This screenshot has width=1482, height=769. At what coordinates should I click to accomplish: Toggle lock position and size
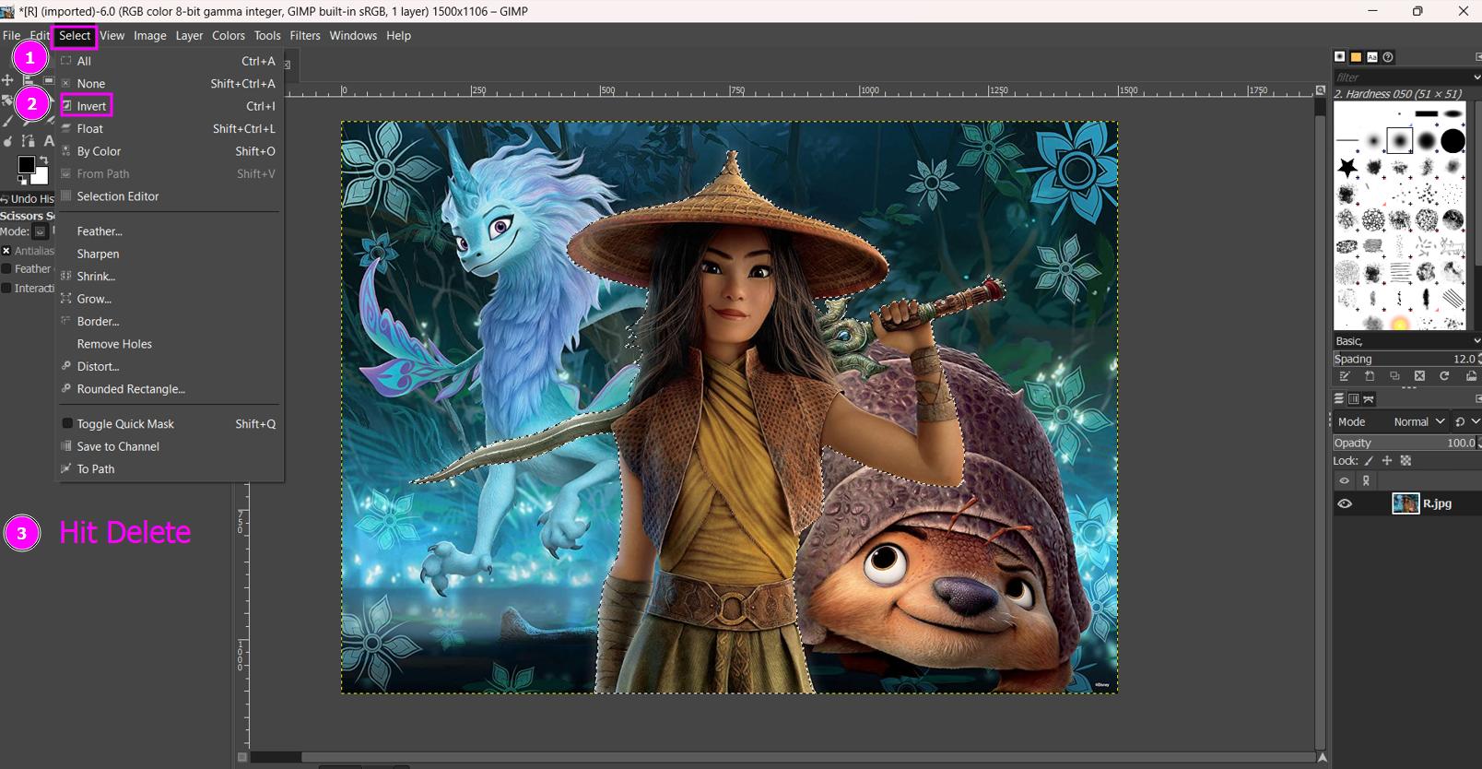(x=1387, y=460)
